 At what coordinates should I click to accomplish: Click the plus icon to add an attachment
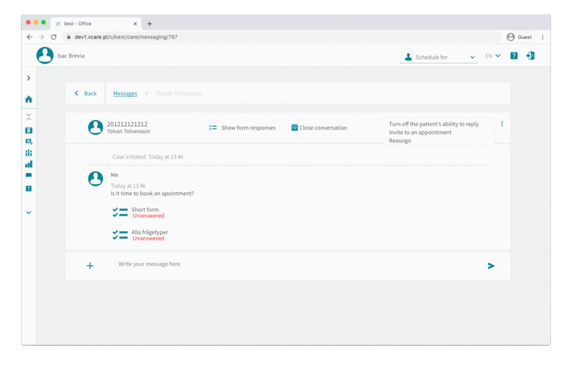click(x=90, y=266)
